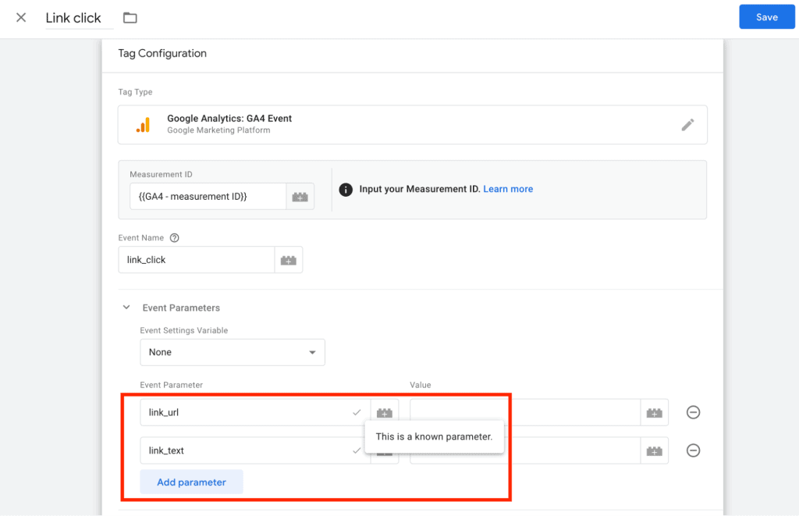Collapse the Event Parameters section
The height and width of the screenshot is (516, 799).
[x=126, y=308]
